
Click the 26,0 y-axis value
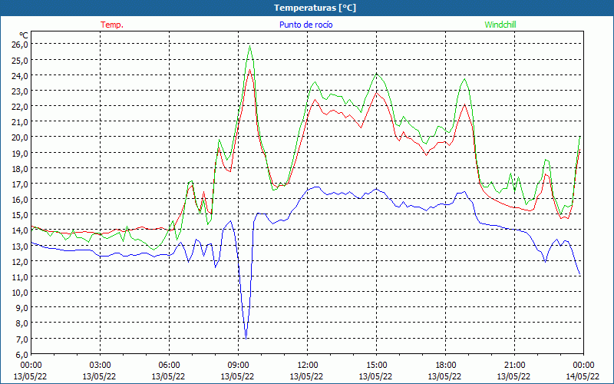point(20,45)
